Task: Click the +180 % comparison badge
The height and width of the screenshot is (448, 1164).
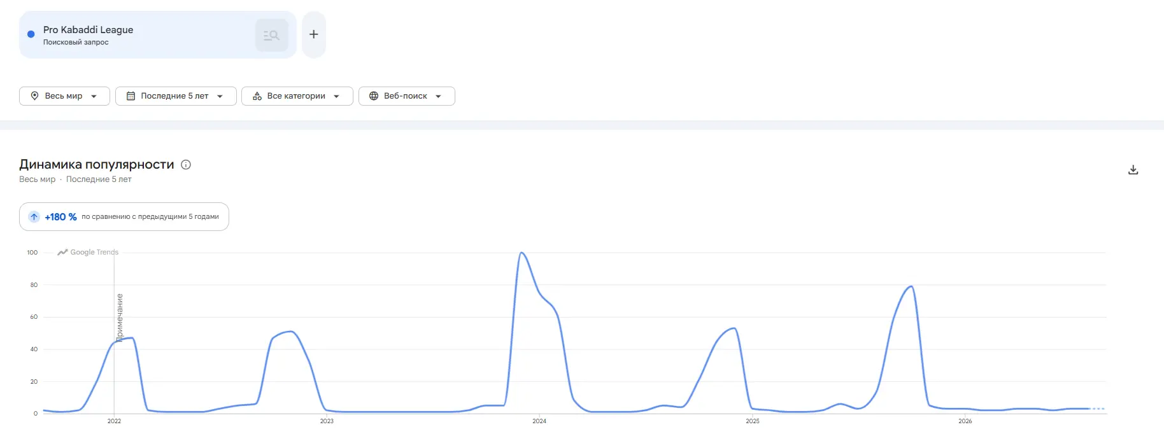Action: coord(124,217)
